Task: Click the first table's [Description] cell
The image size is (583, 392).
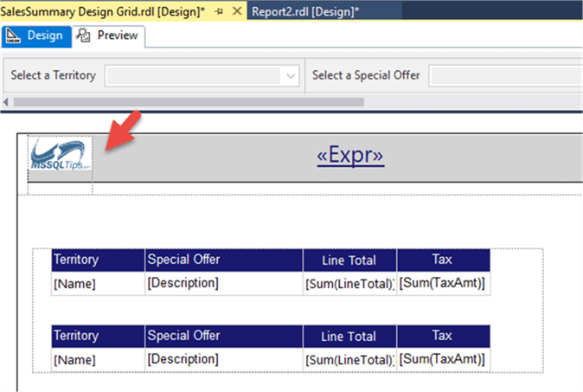Action: (x=224, y=284)
